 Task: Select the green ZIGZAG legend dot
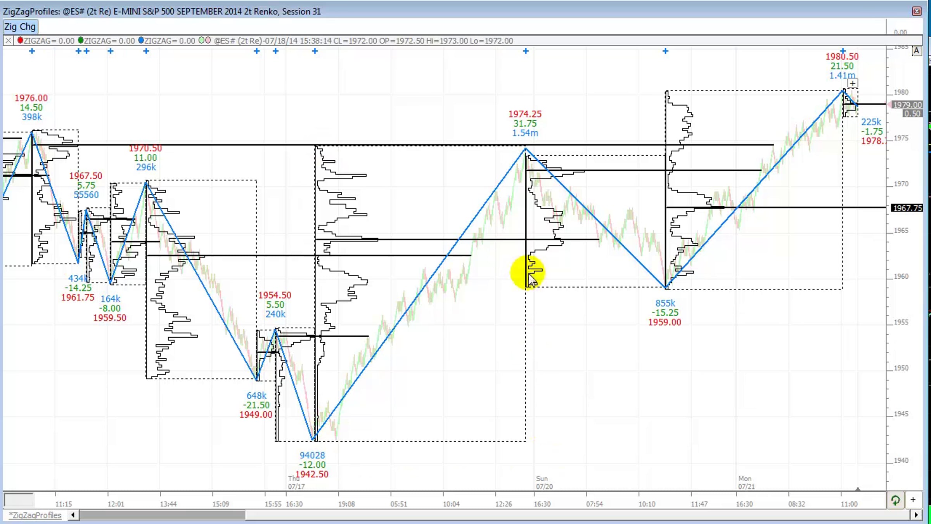(81, 40)
